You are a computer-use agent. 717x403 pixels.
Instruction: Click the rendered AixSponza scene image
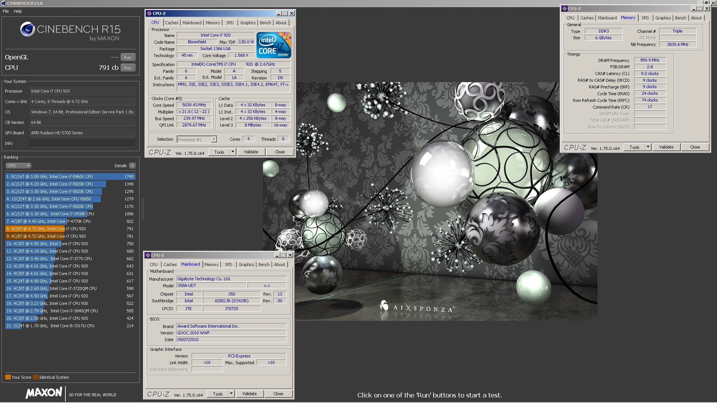coord(429,201)
